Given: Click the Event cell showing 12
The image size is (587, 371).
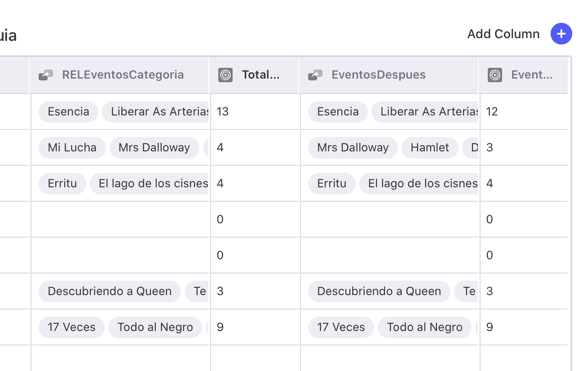Looking at the screenshot, I should coord(523,112).
